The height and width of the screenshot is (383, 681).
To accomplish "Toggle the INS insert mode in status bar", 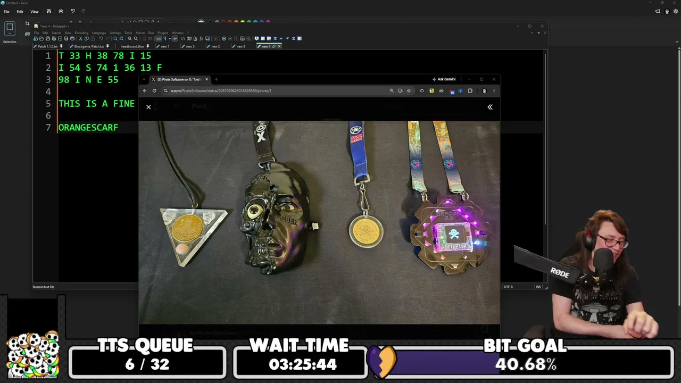I will (x=538, y=287).
